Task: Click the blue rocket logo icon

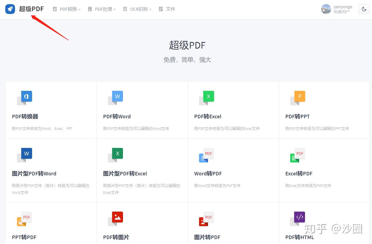Action: click(10, 9)
